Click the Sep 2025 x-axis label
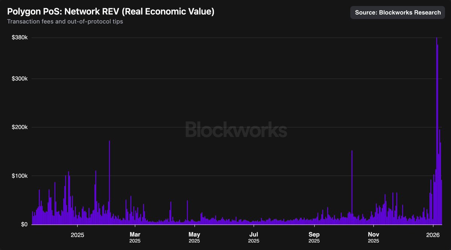Image resolution: width=451 pixels, height=250 pixels. pos(314,237)
